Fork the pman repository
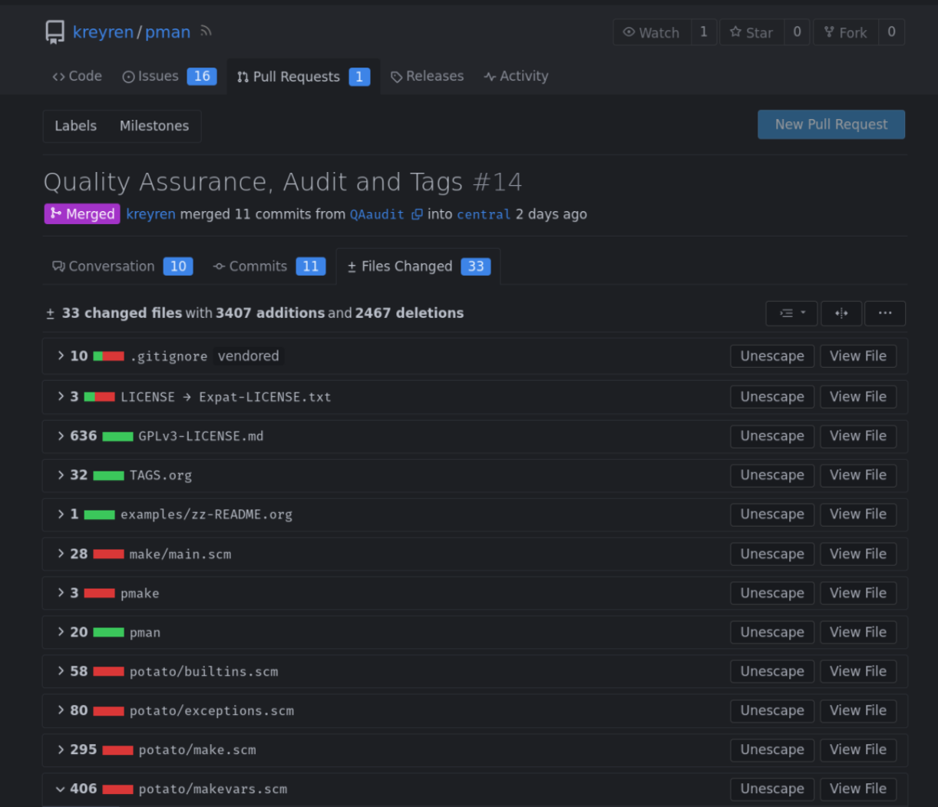The image size is (938, 807). 845,32
